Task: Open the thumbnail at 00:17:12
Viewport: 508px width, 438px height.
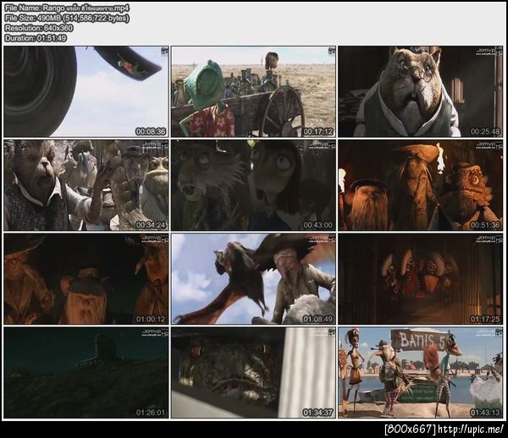Action: [x=253, y=91]
